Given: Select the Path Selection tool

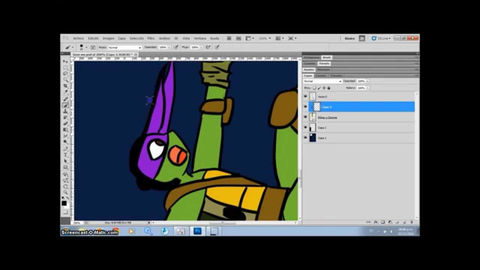Looking at the screenshot, I should (x=66, y=161).
